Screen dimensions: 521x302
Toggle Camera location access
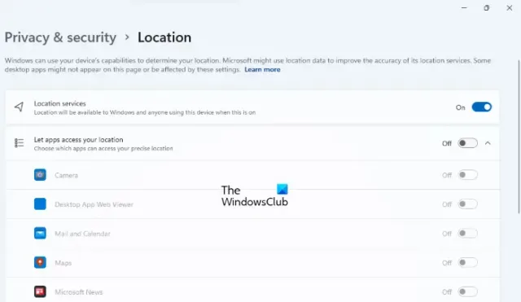[x=467, y=175]
